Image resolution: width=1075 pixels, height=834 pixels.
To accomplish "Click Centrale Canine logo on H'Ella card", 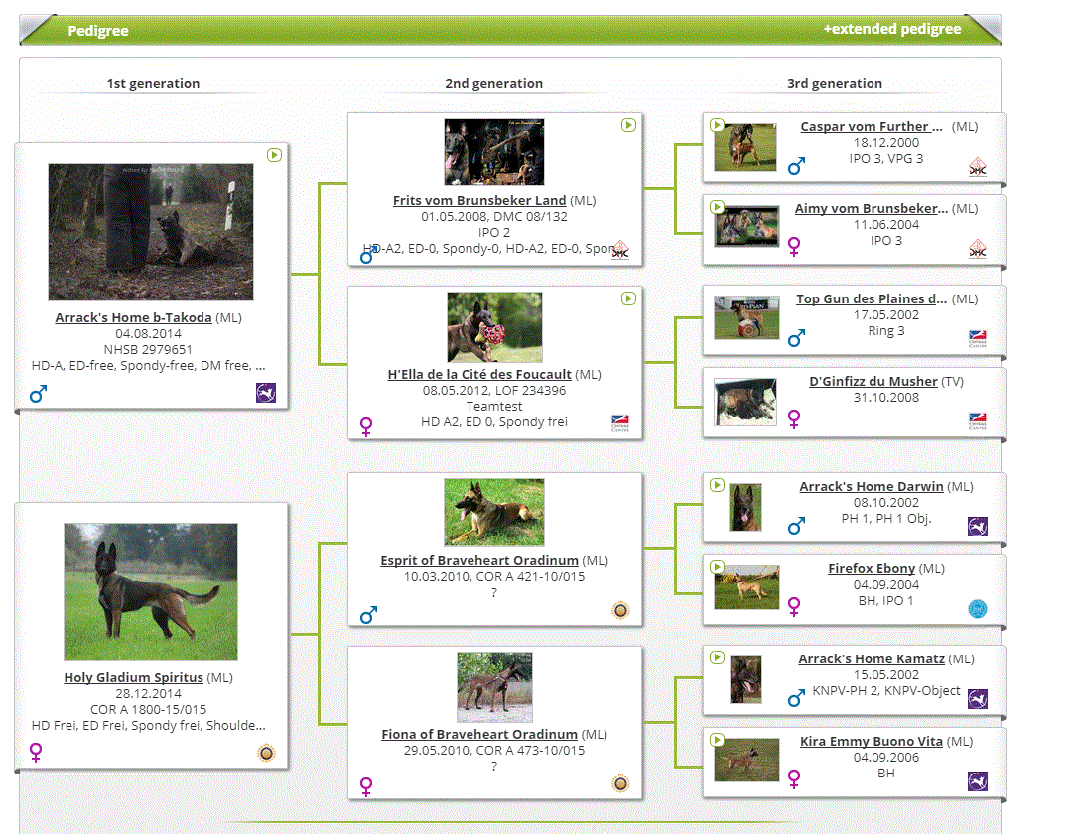I will click(620, 423).
